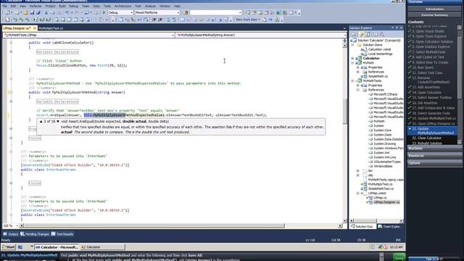Click the Pending Changes icon
464x261 pixels.
[x=22, y=234]
